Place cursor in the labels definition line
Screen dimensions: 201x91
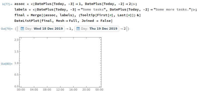[x=106, y=9]
